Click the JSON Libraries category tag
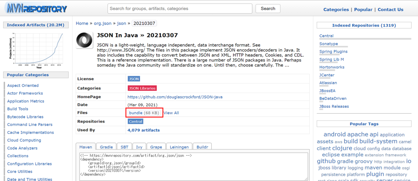 [142, 88]
